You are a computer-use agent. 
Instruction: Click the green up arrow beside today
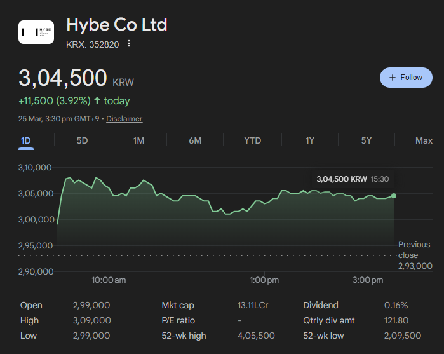[x=97, y=100]
